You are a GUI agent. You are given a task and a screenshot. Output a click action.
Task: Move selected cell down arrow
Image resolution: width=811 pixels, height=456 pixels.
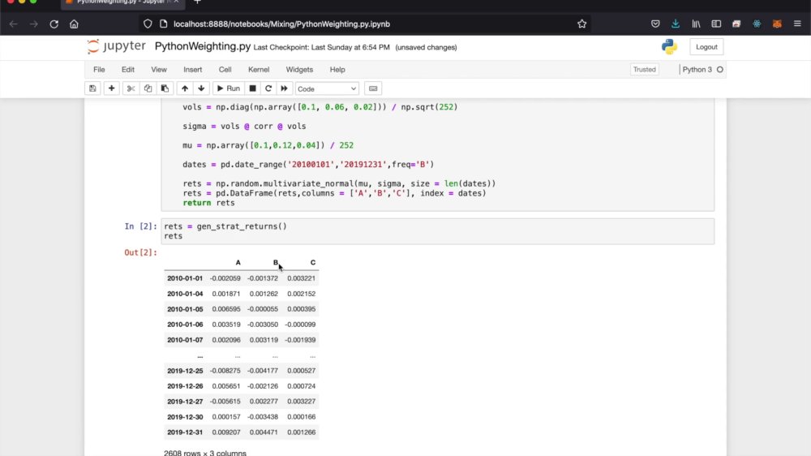point(201,88)
